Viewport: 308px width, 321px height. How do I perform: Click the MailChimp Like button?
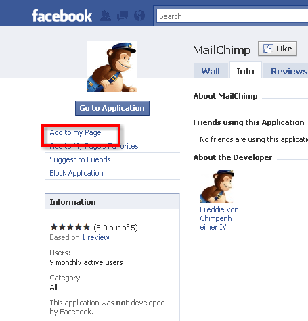tap(278, 49)
